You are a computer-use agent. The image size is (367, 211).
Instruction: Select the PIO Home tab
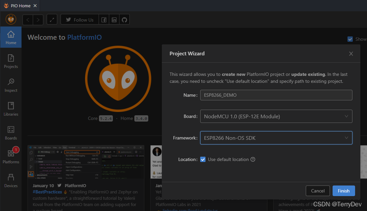coord(21,6)
